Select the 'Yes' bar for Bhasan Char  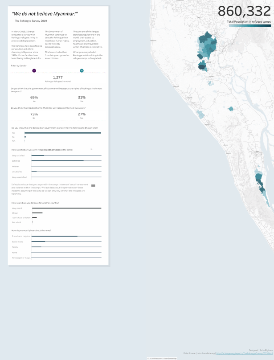(62, 133)
